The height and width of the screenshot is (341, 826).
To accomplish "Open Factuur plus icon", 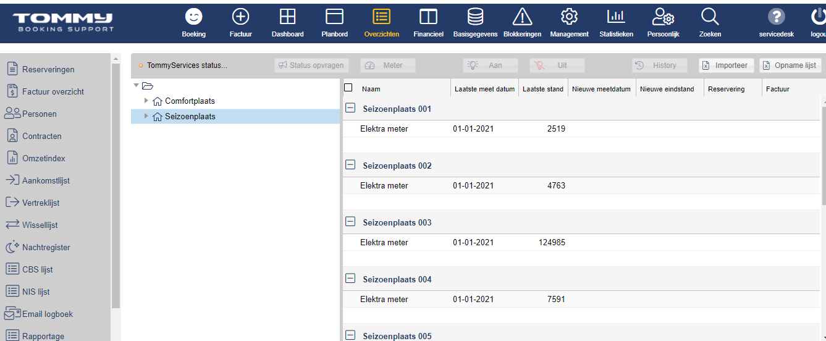I will point(240,17).
